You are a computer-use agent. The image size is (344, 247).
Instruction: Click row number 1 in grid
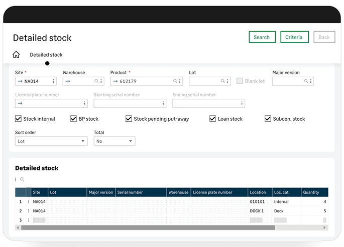21,201
